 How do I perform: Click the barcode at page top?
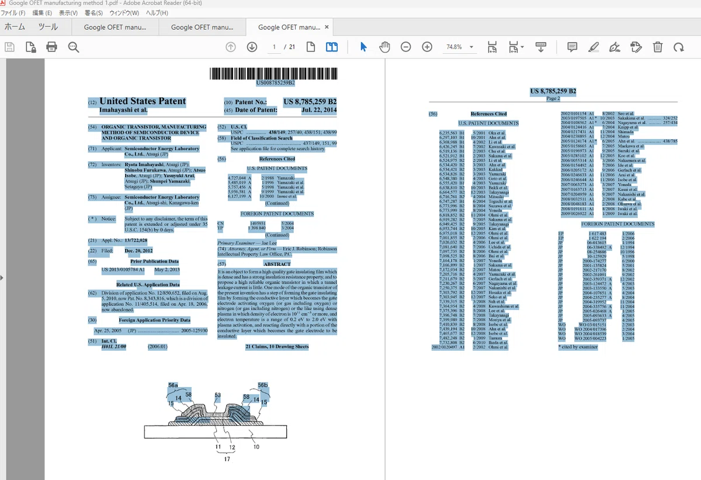pos(275,74)
